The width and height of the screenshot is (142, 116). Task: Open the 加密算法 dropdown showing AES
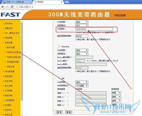click(82, 26)
